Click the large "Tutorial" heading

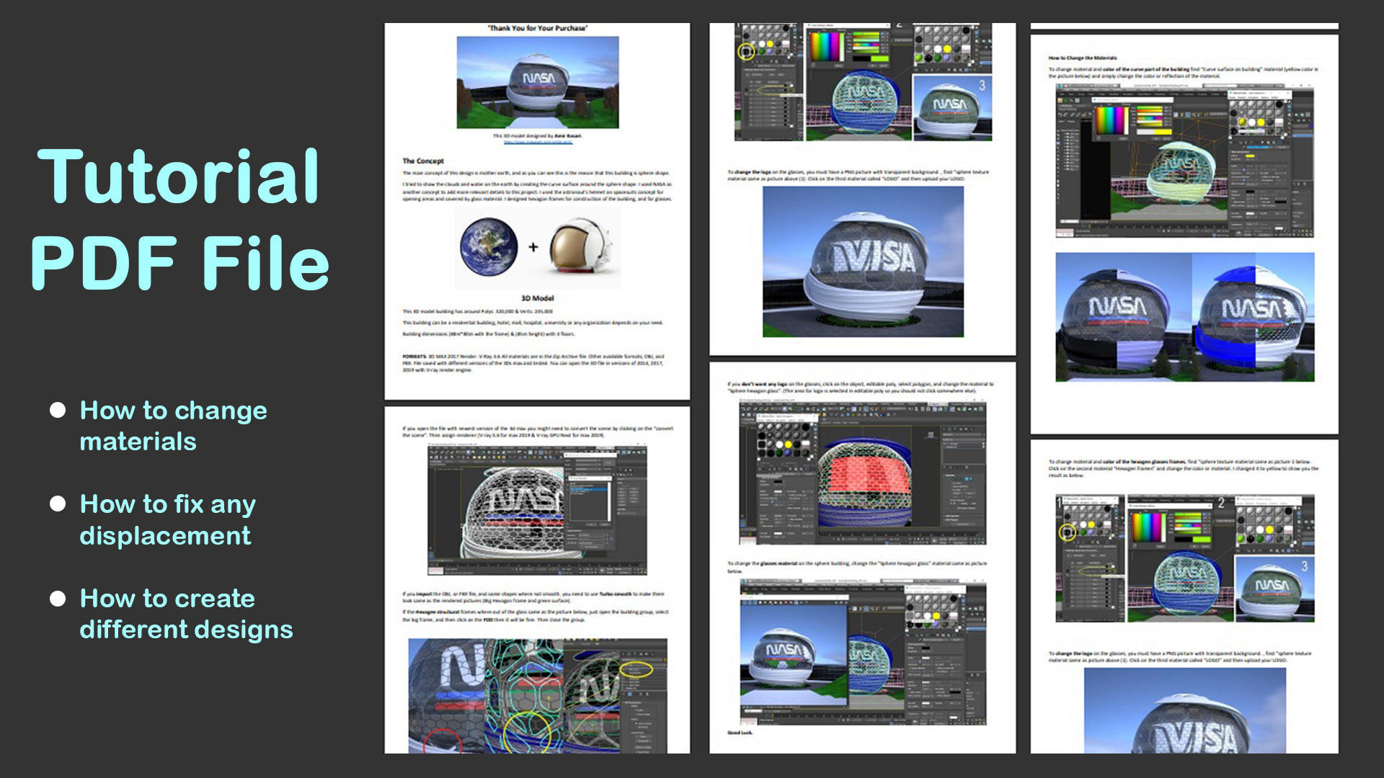coord(179,176)
